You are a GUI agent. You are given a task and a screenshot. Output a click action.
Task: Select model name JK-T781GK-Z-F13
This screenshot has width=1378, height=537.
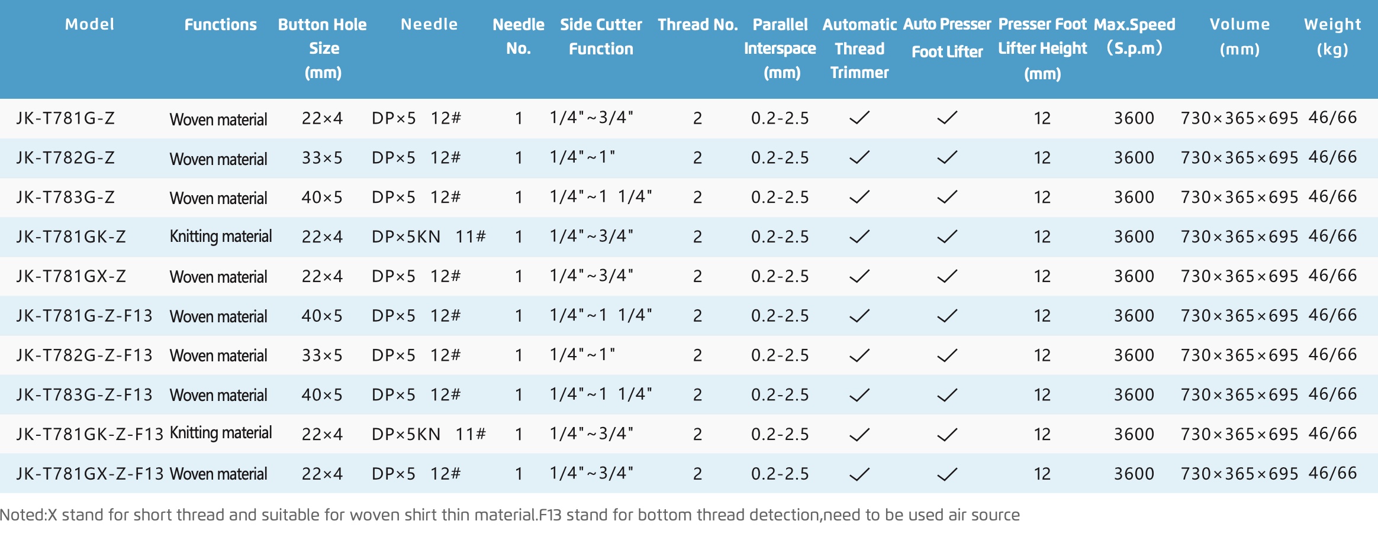pos(89,435)
